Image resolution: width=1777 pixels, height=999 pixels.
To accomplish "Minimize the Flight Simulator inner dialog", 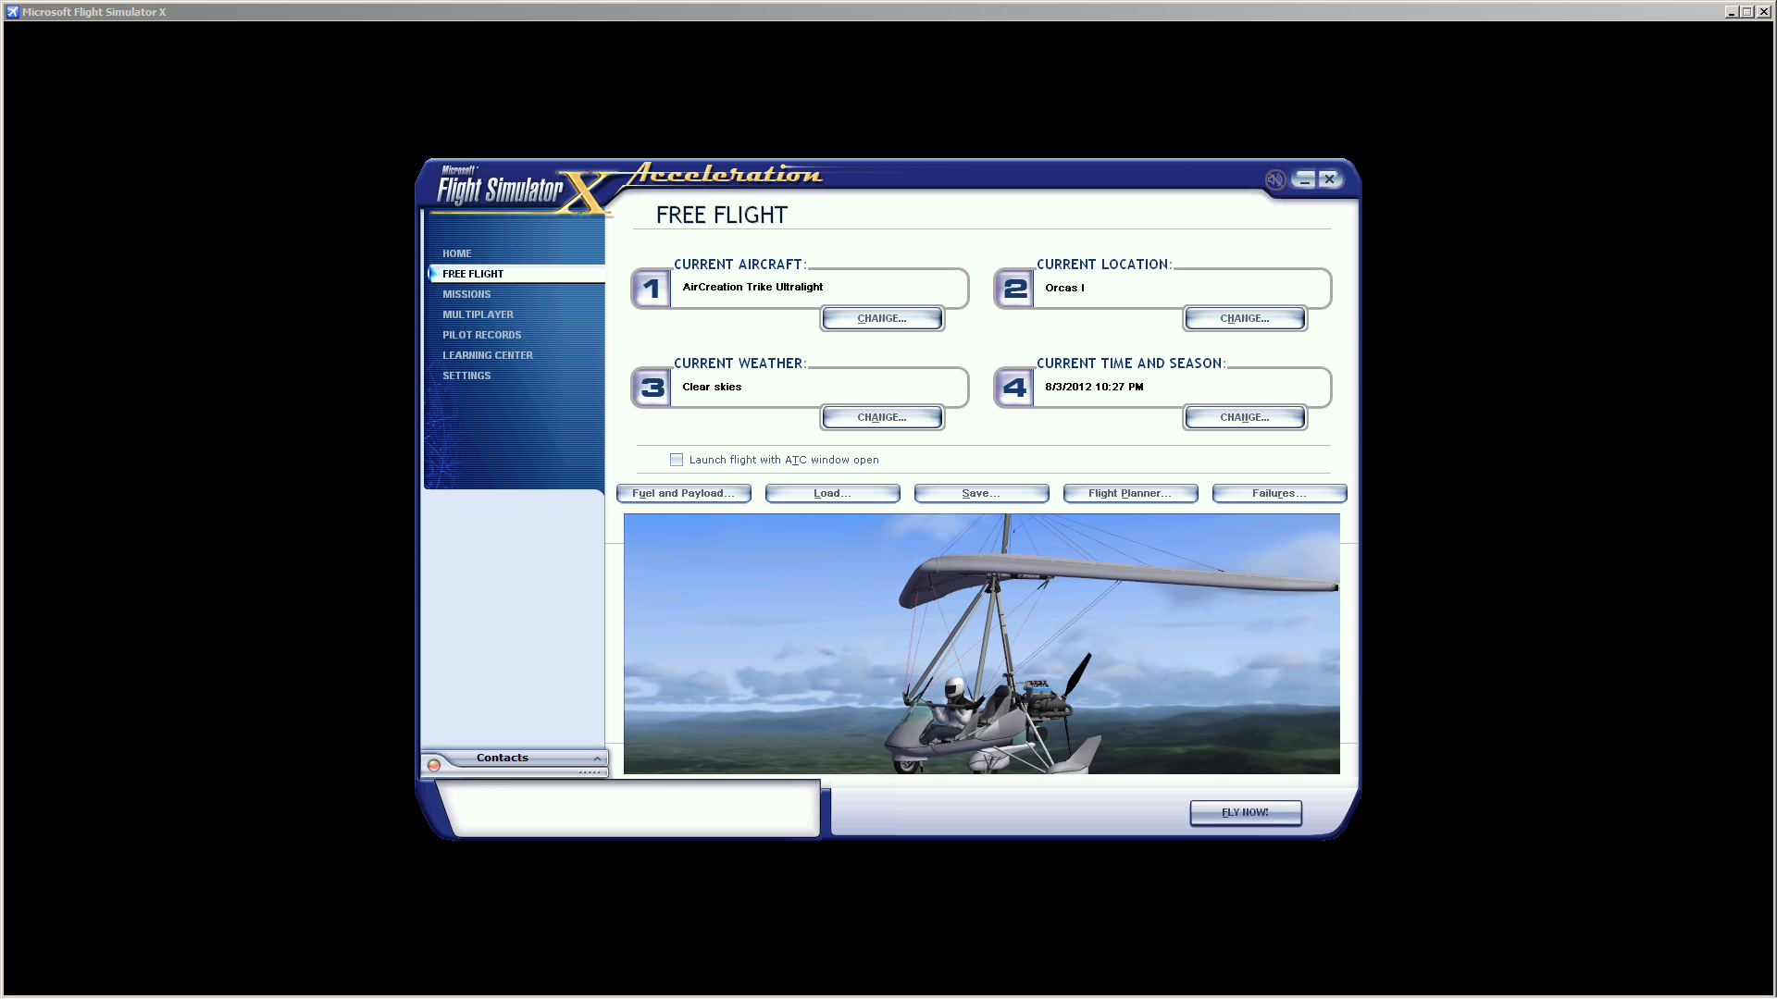I will pyautogui.click(x=1305, y=179).
